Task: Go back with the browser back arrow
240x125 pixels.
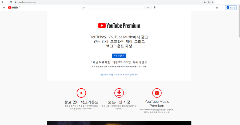Action: pyautogui.click(x=3, y=2)
